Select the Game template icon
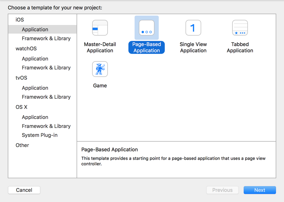284x202 pixels. point(100,69)
